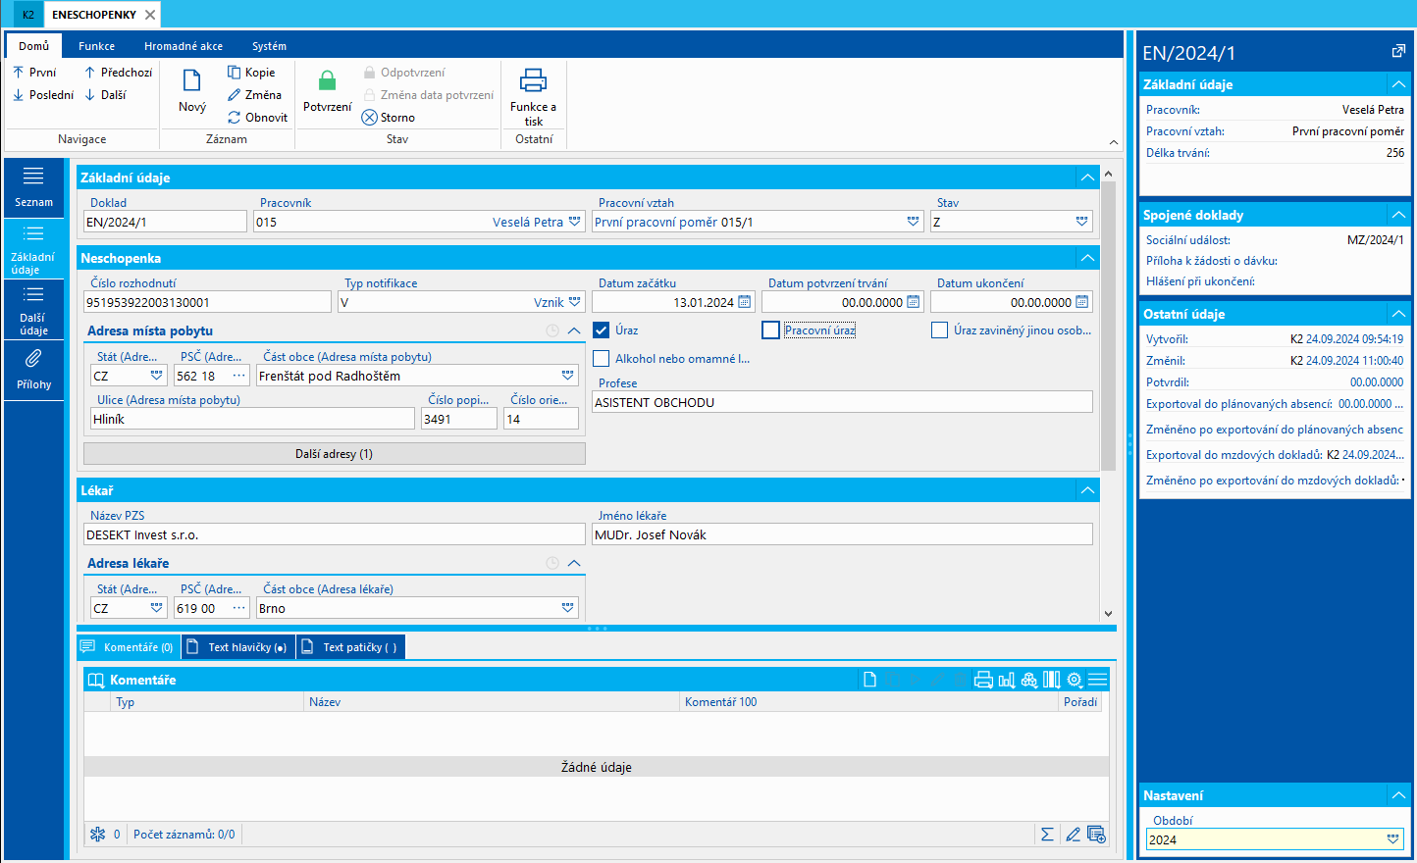This screenshot has width=1417, height=863.
Task: Collapse the Lékař section
Action: pos(1087,490)
